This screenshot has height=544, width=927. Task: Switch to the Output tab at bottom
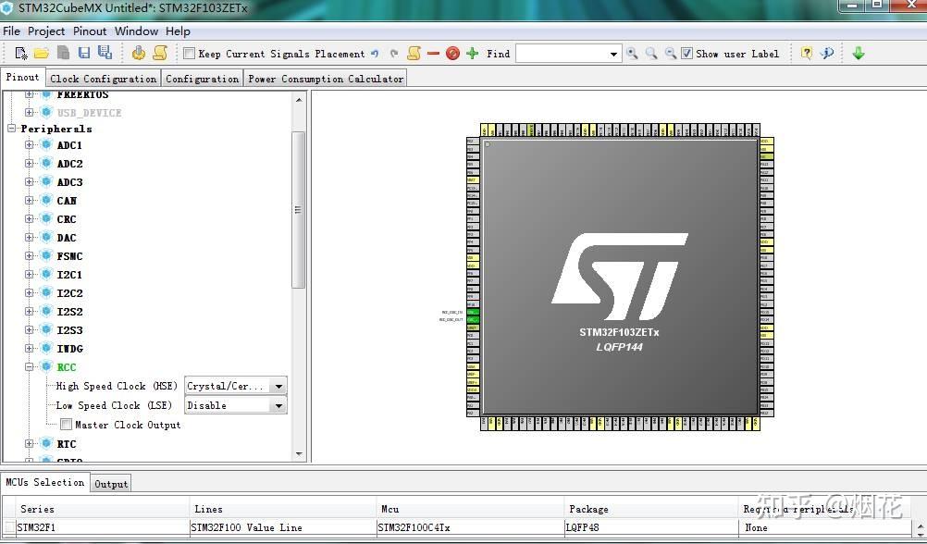[x=110, y=482]
